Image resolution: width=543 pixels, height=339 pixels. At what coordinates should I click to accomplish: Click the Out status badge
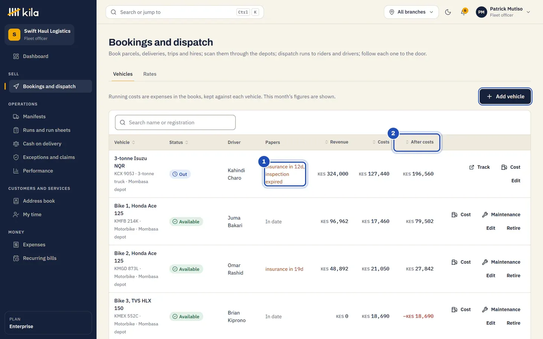(x=180, y=174)
